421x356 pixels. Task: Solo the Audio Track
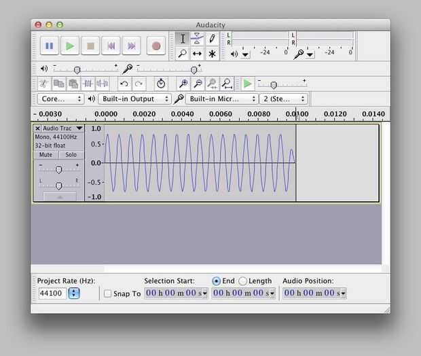click(x=71, y=155)
